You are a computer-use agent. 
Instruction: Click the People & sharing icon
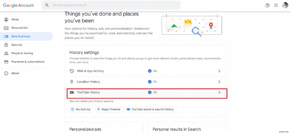[6, 53]
